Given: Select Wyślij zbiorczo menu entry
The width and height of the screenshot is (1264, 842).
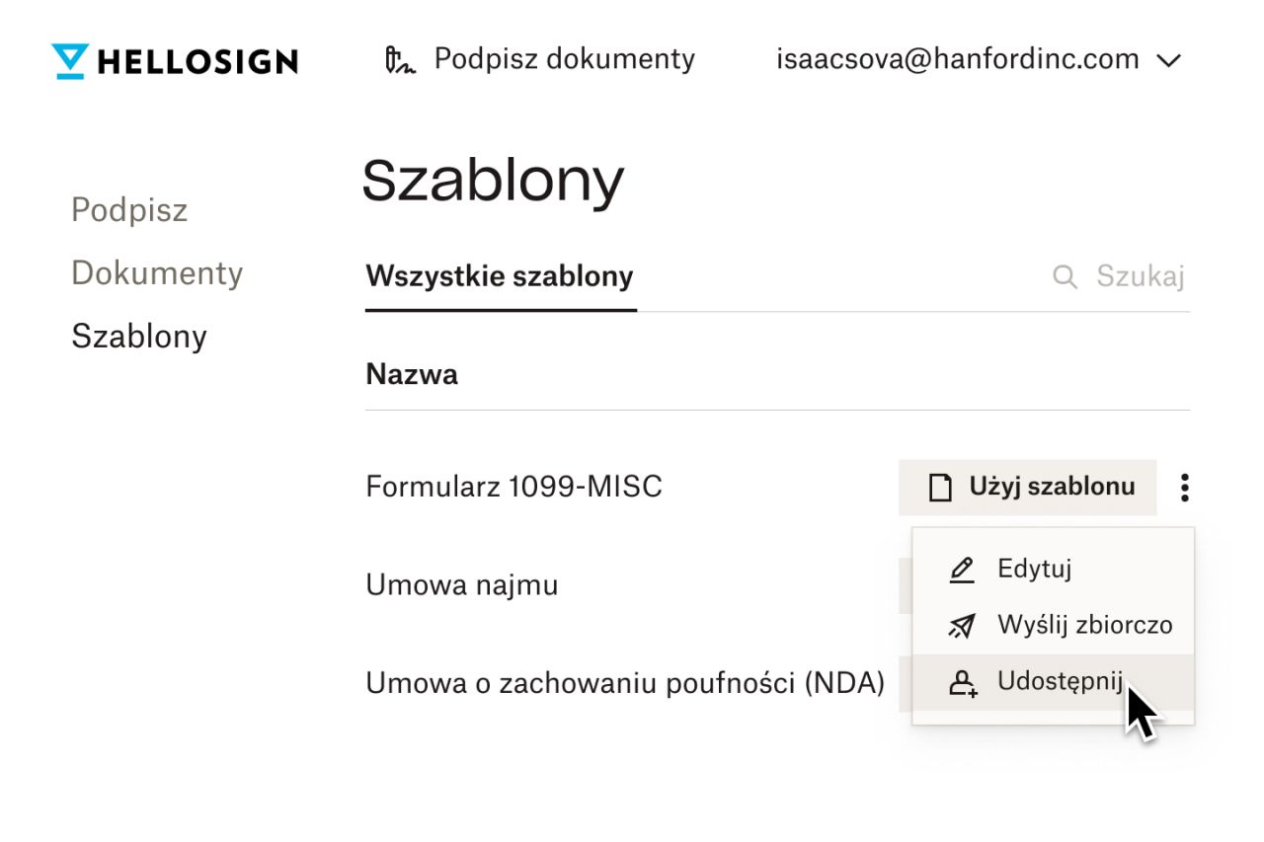Looking at the screenshot, I should [1083, 625].
